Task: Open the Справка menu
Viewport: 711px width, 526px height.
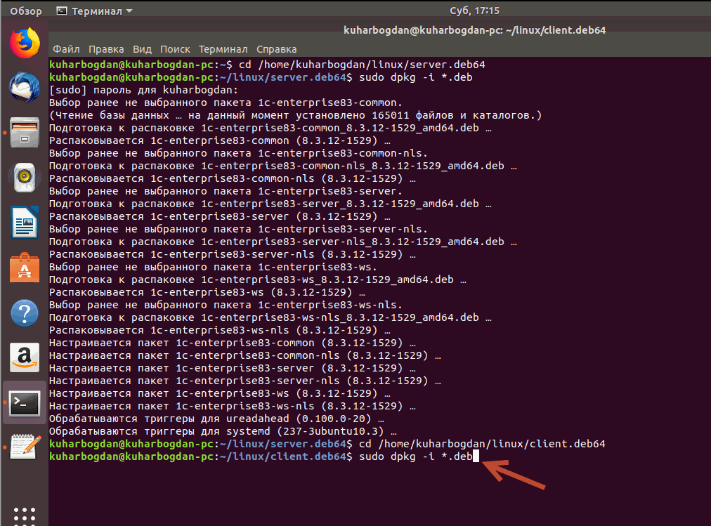Action: (x=276, y=49)
